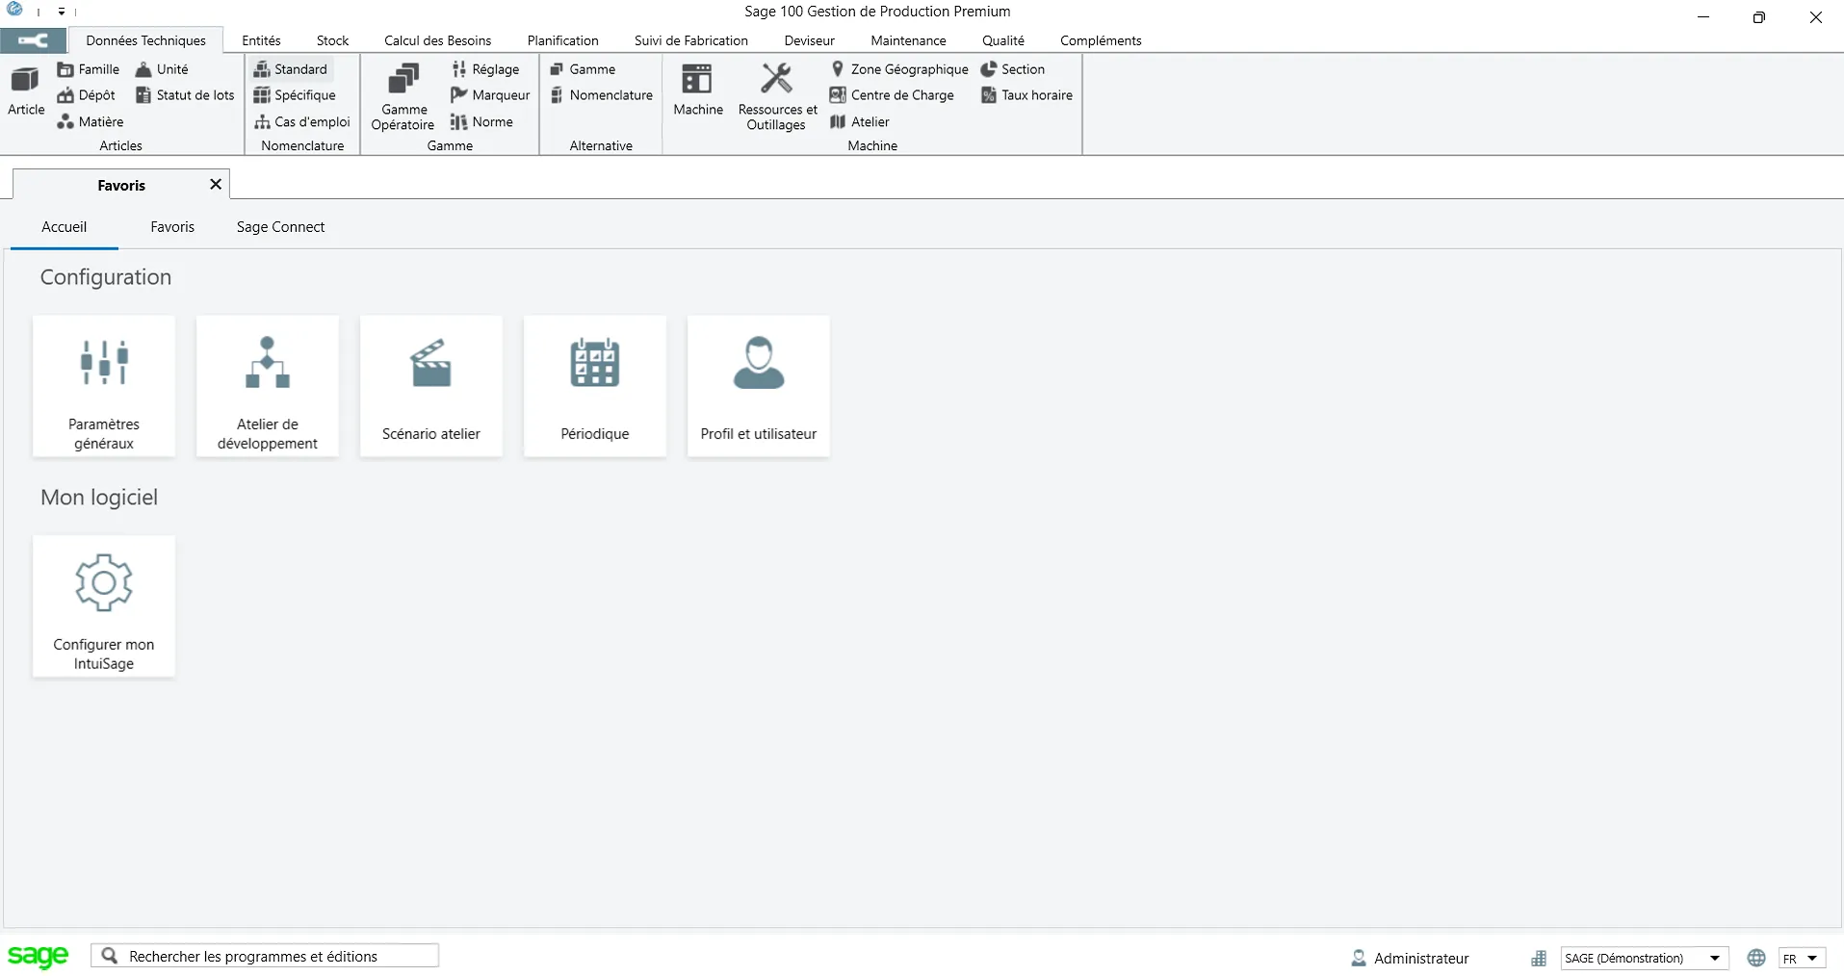The height and width of the screenshot is (976, 1844).
Task: Open Section in the Machine group
Action: pyautogui.click(x=1012, y=69)
